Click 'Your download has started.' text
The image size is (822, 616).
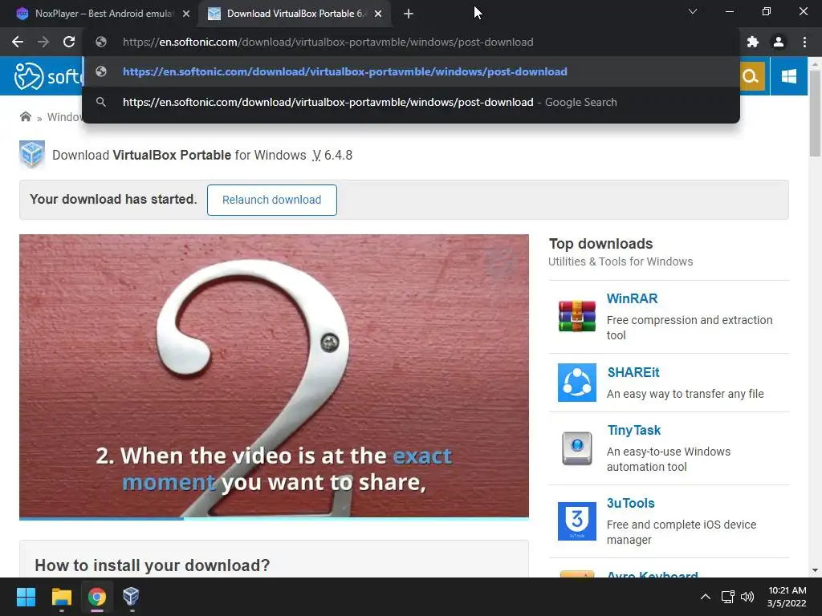click(113, 199)
